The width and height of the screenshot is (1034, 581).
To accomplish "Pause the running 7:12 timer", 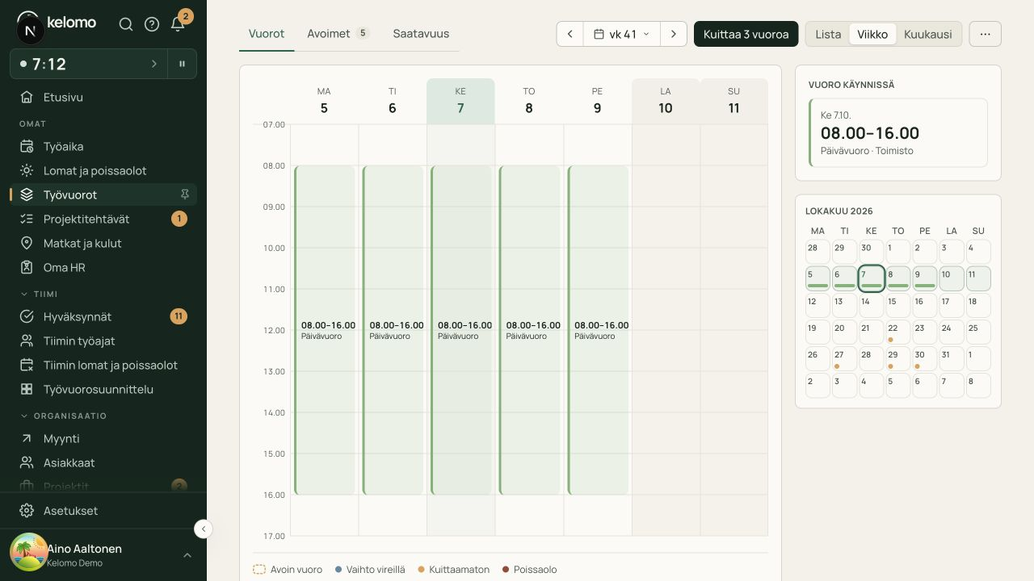I will (x=183, y=64).
